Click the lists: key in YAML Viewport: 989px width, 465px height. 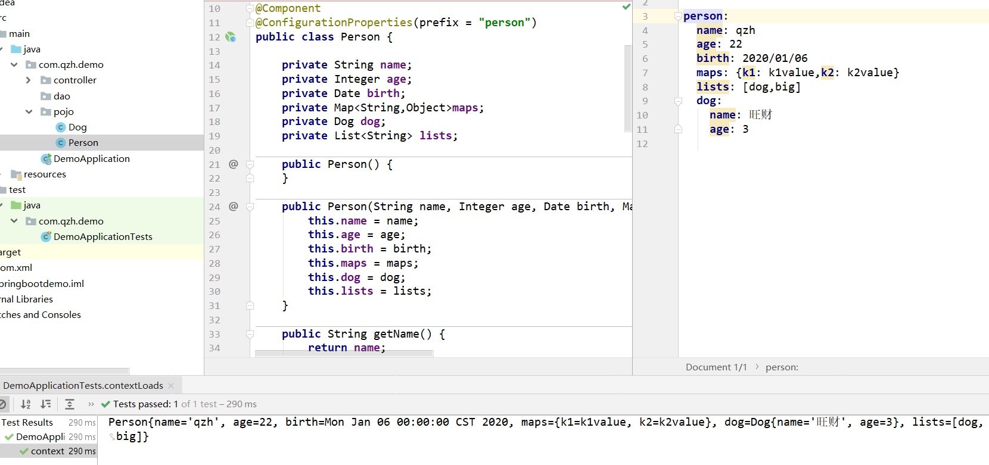click(713, 87)
